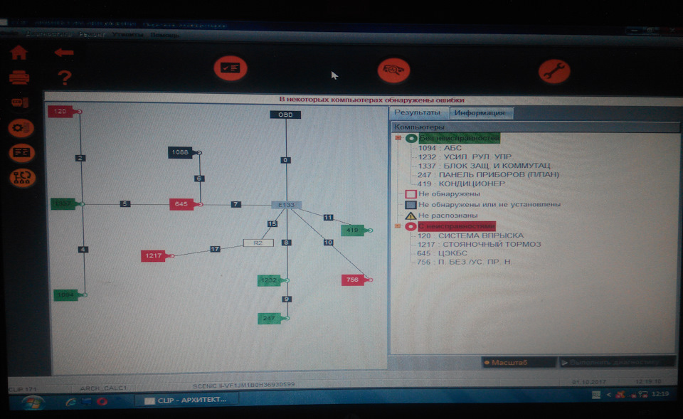Image resolution: width=683 pixels, height=419 pixels.
Task: Open the ECU info sidebar icon
Action: pos(20,102)
